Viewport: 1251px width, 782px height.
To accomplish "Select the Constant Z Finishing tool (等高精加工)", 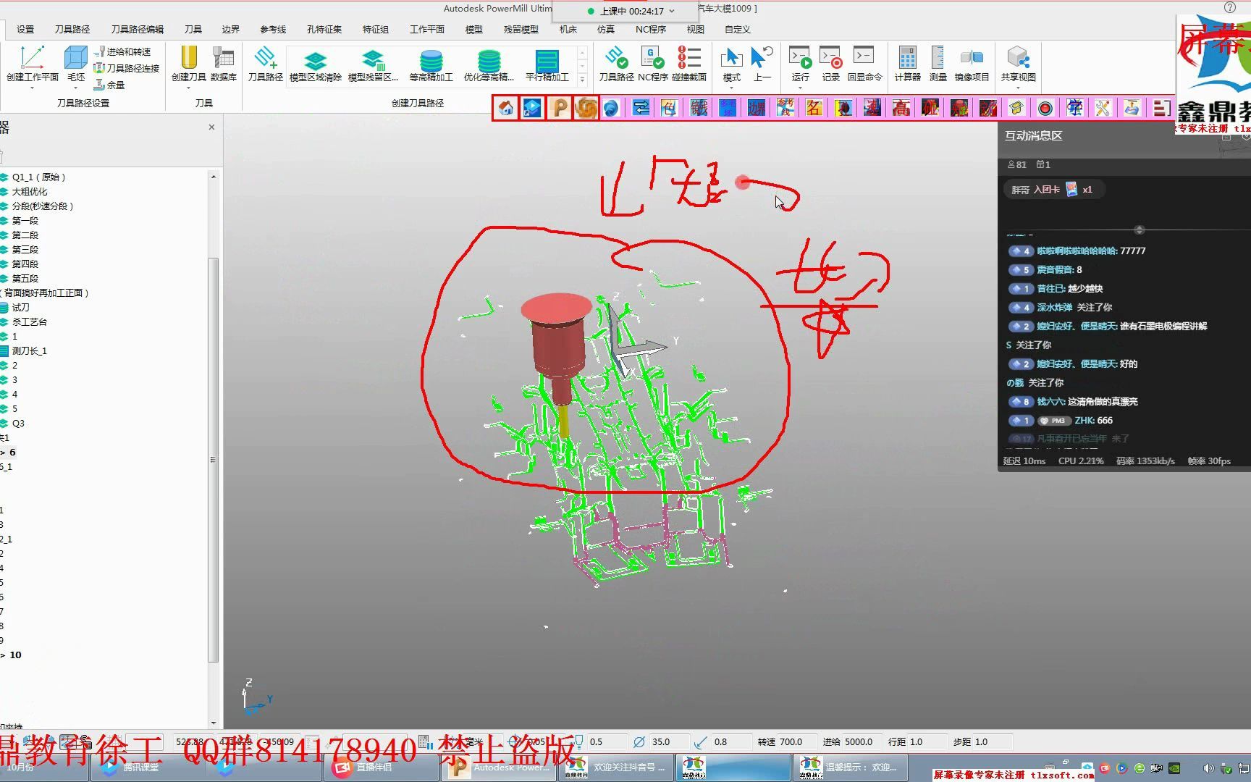I will (x=431, y=65).
